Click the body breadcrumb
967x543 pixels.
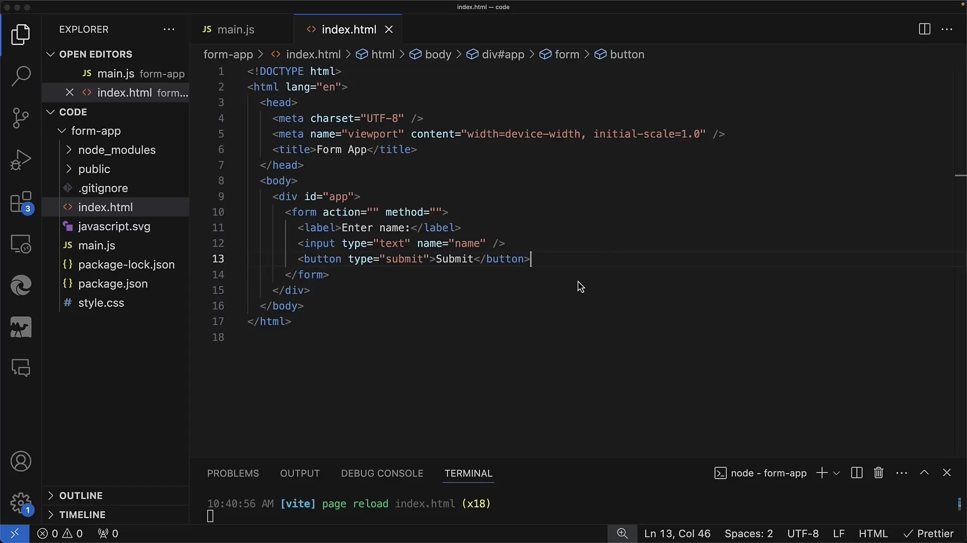tap(431, 54)
